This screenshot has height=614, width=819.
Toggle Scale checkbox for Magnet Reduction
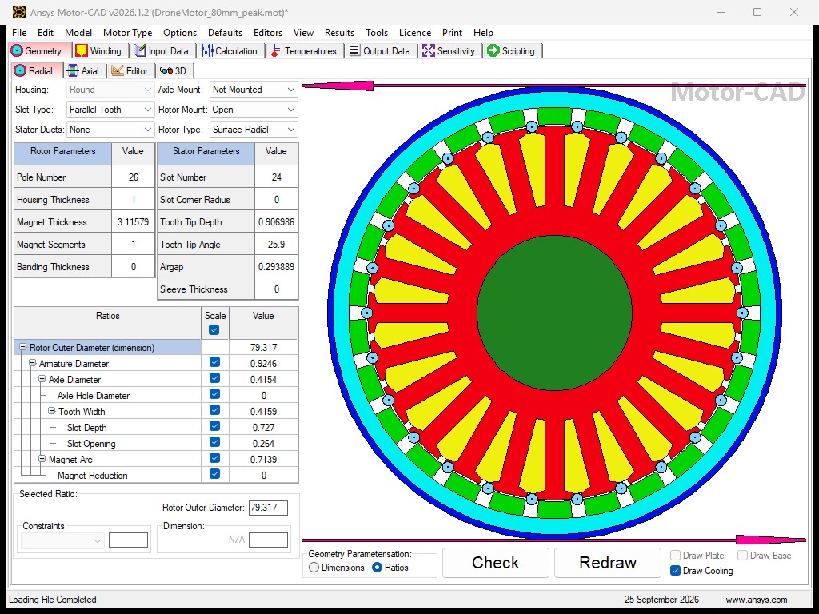tap(214, 474)
